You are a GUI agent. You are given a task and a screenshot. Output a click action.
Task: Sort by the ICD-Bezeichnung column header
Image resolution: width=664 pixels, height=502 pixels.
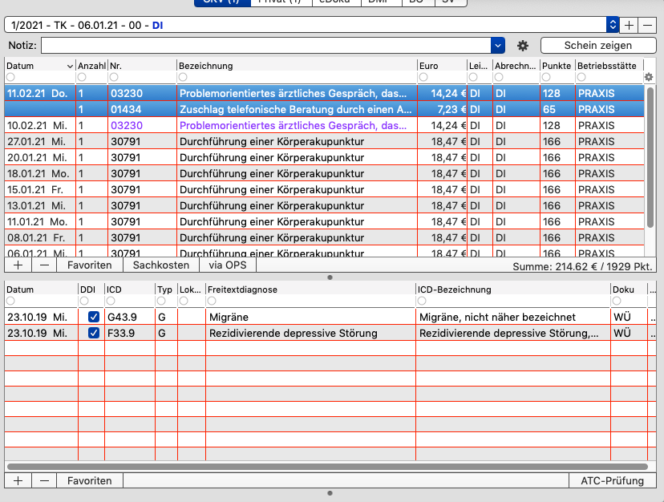tap(512, 289)
